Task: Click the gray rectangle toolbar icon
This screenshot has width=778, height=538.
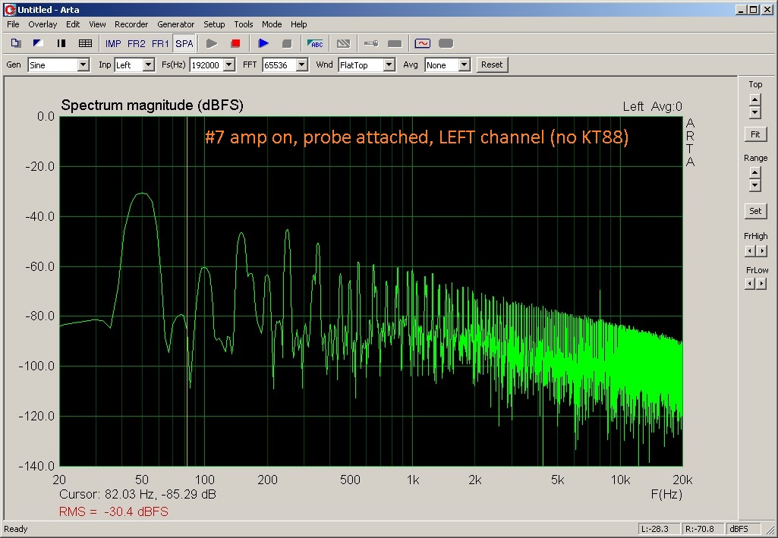Action: [395, 44]
